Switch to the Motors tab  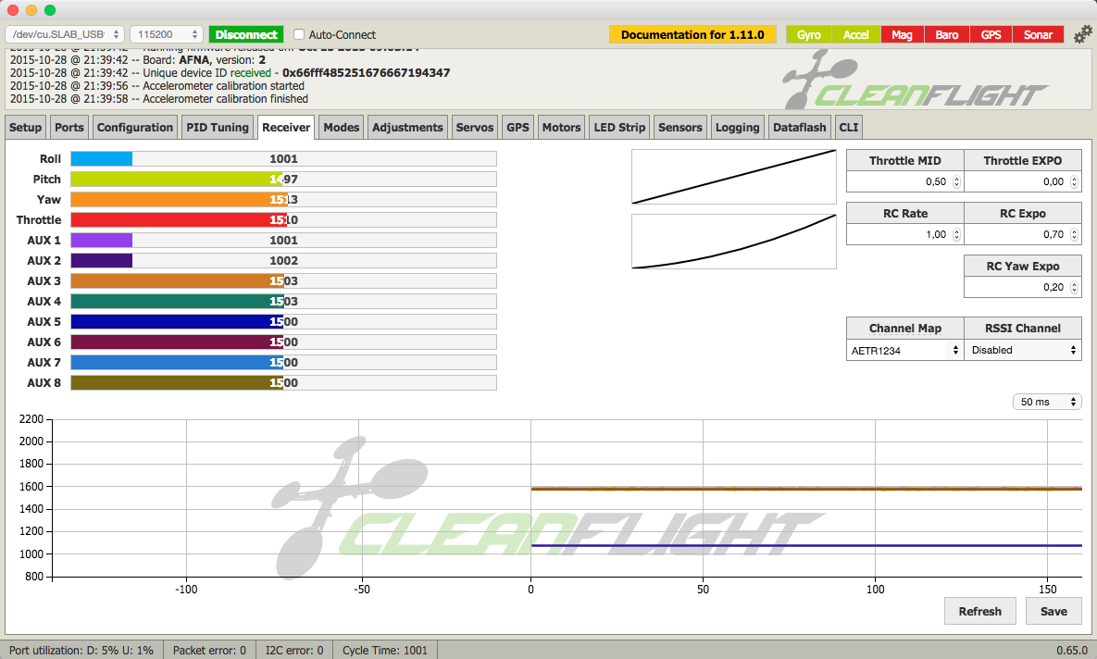tap(562, 128)
